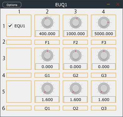This screenshot has width=123, height=117.
Task: Toggle the EQU1 checkbox
Action: 10,26
